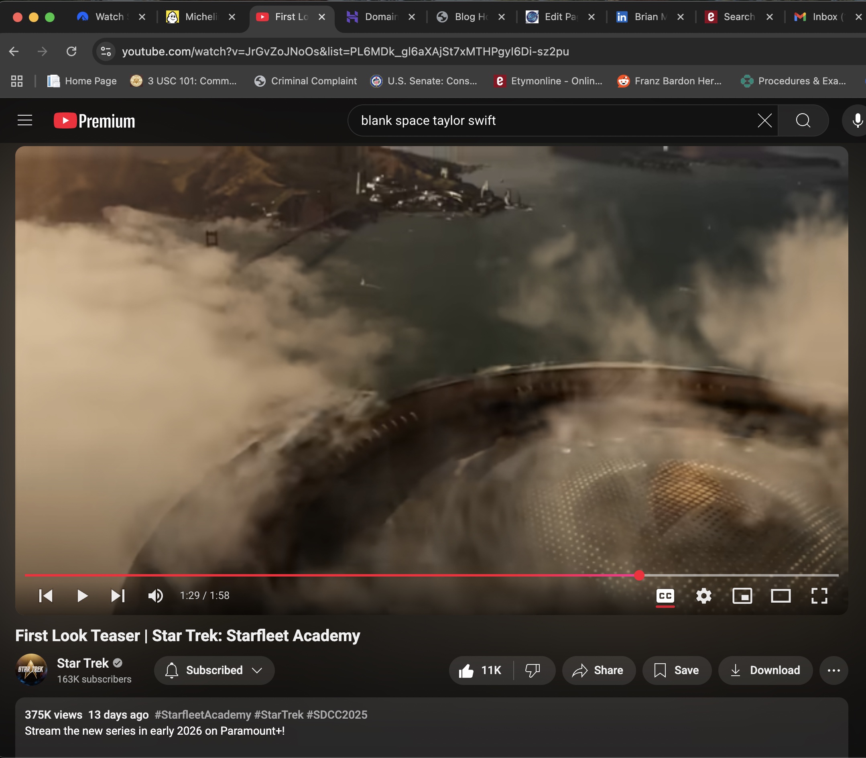Clear the search box text
This screenshot has height=758, width=866.
click(x=764, y=120)
